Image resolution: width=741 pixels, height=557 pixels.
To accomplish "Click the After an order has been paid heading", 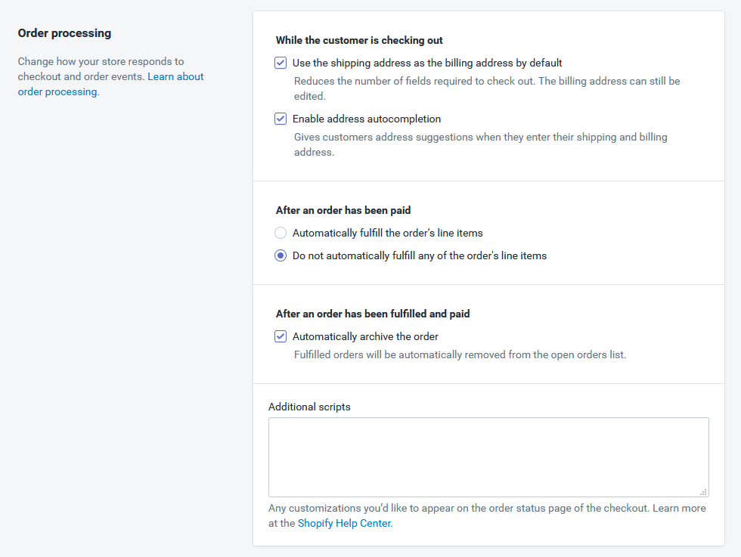I will pyautogui.click(x=343, y=210).
